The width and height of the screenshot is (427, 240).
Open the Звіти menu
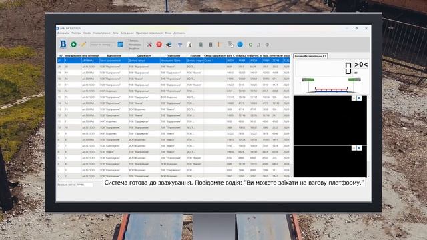point(115,33)
